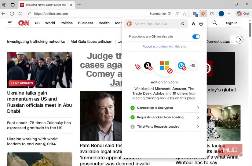Image resolution: width=252 pixels, height=166 pixels.
Task: Click Sign in on CNN
Action: [x=232, y=23]
